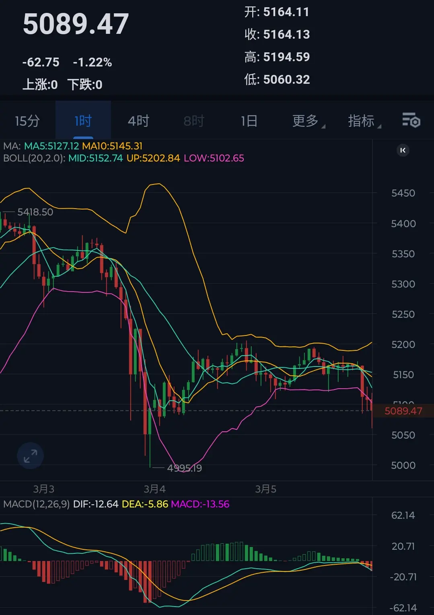
Task: Click the DIF:-12.64 value
Action: tap(96, 504)
